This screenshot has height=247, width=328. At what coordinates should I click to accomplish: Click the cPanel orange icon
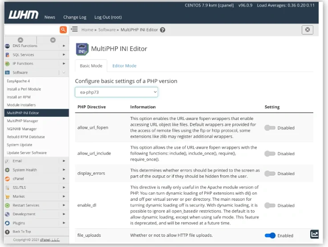point(7,179)
